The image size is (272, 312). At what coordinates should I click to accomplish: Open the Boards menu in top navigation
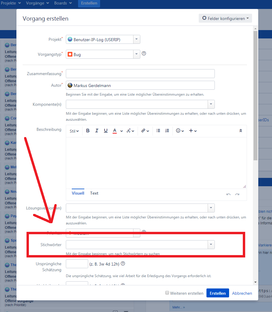63,3
